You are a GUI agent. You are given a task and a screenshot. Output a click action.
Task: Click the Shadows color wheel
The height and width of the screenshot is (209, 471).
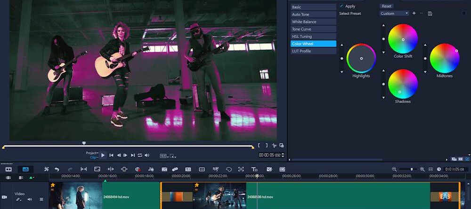coord(403,84)
